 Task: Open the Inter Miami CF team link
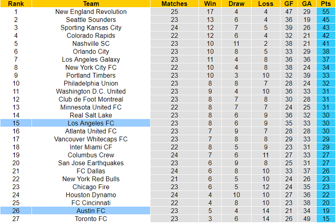pyautogui.click(x=91, y=147)
